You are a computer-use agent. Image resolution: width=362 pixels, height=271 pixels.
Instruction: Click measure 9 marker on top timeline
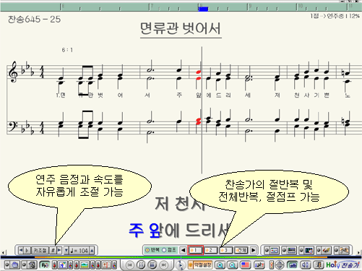pyautogui.click(x=249, y=7)
